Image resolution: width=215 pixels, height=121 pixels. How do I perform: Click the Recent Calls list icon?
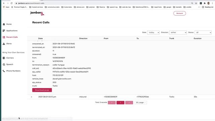pyautogui.click(x=4, y=37)
